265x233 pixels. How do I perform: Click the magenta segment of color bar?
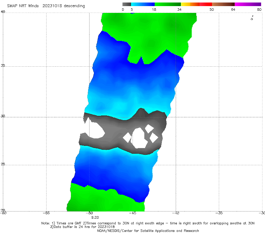coord(248,4)
